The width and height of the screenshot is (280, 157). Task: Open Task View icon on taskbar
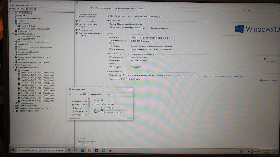(x=76, y=150)
